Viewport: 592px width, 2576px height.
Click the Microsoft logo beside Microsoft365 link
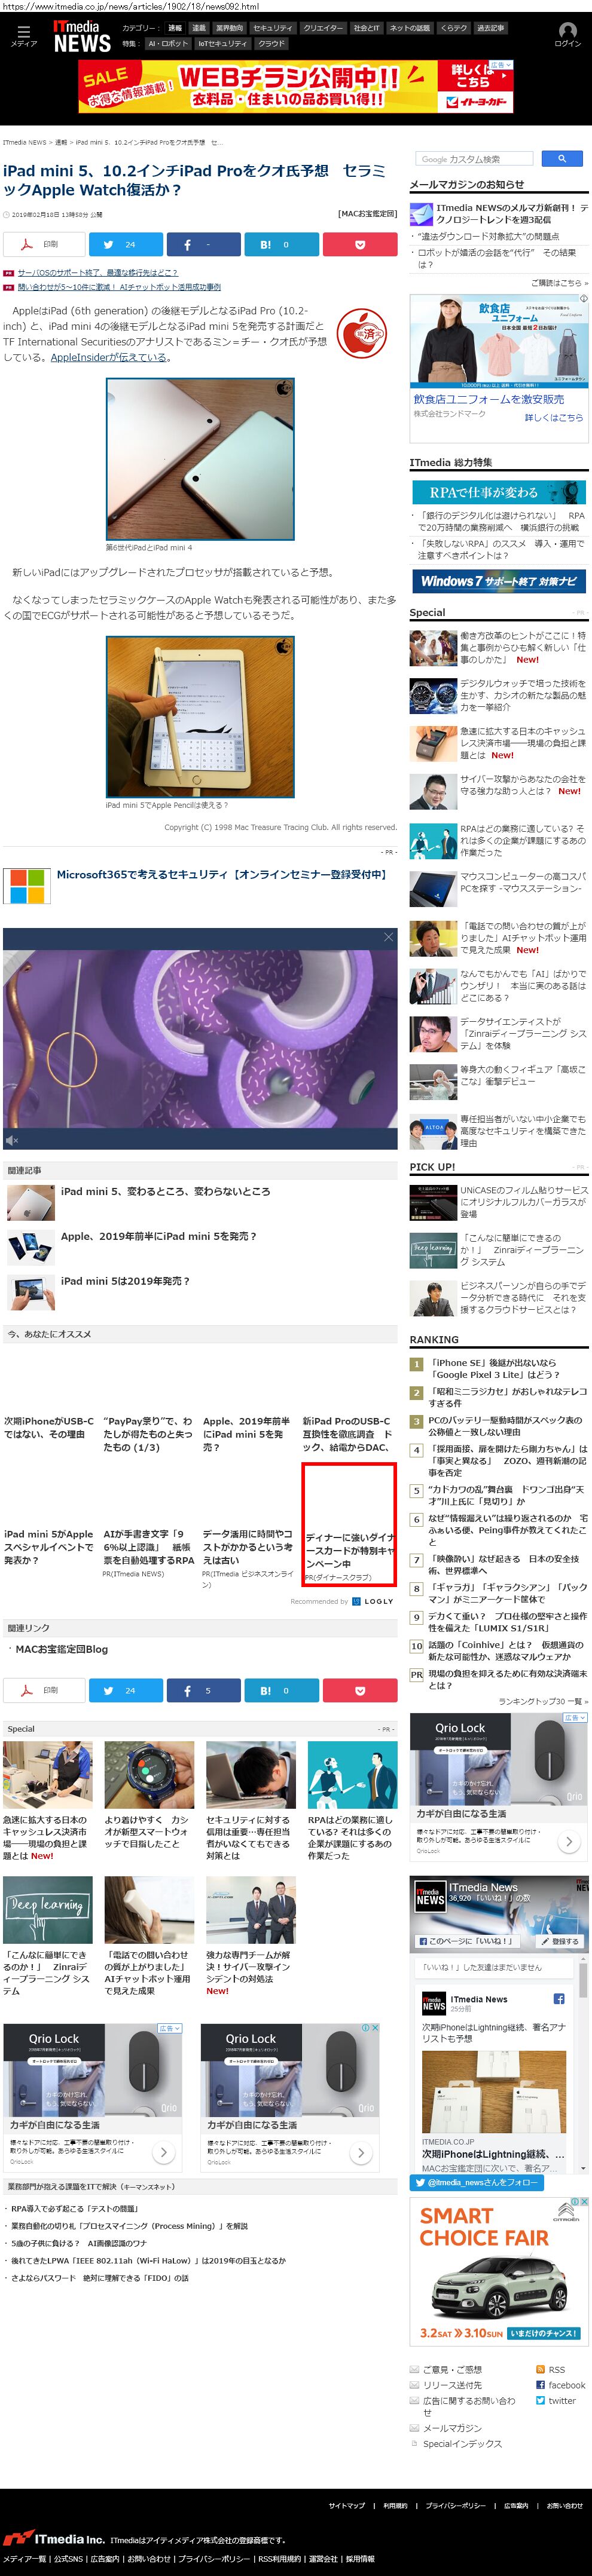click(26, 886)
